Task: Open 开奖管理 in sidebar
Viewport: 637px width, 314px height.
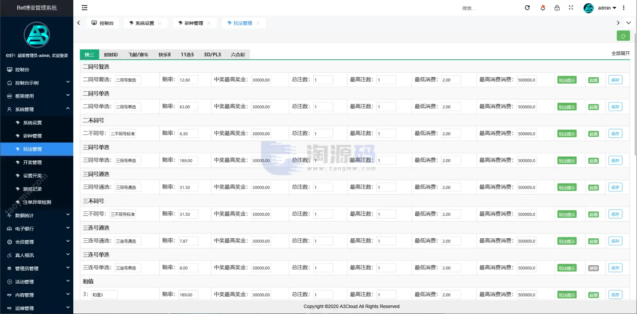Action: (37, 162)
